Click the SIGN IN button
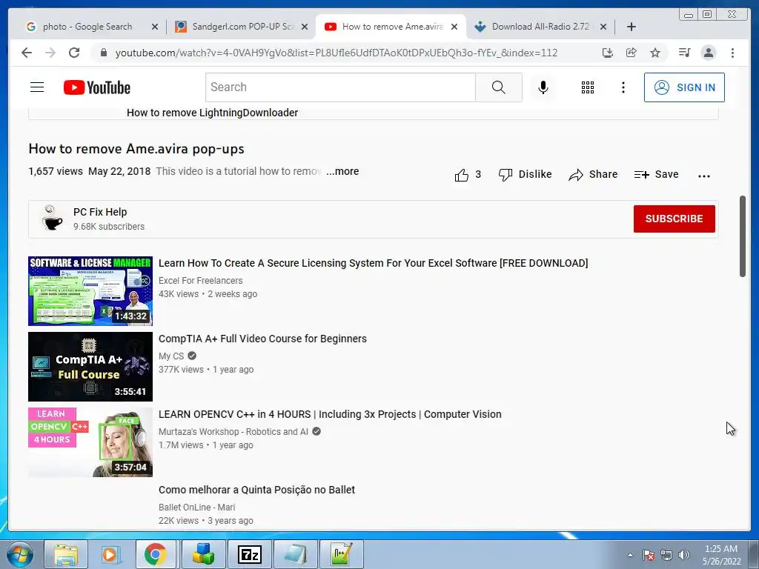The height and width of the screenshot is (569, 759). tap(684, 87)
